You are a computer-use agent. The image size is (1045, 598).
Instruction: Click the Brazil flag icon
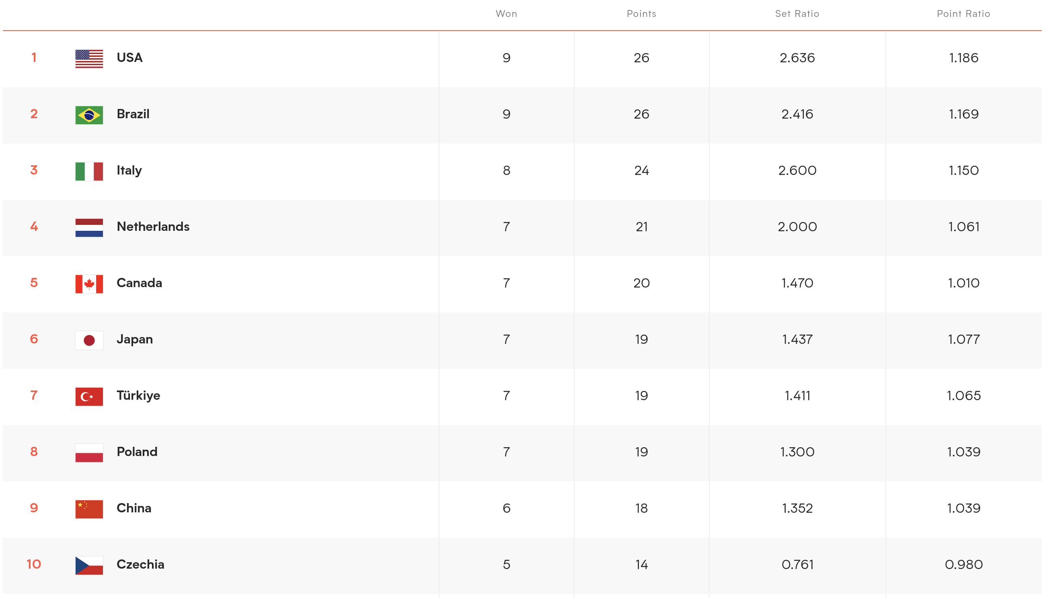coord(89,115)
